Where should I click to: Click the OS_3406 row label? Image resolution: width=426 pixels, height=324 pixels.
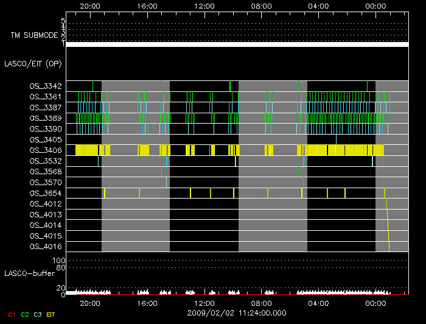(46, 150)
